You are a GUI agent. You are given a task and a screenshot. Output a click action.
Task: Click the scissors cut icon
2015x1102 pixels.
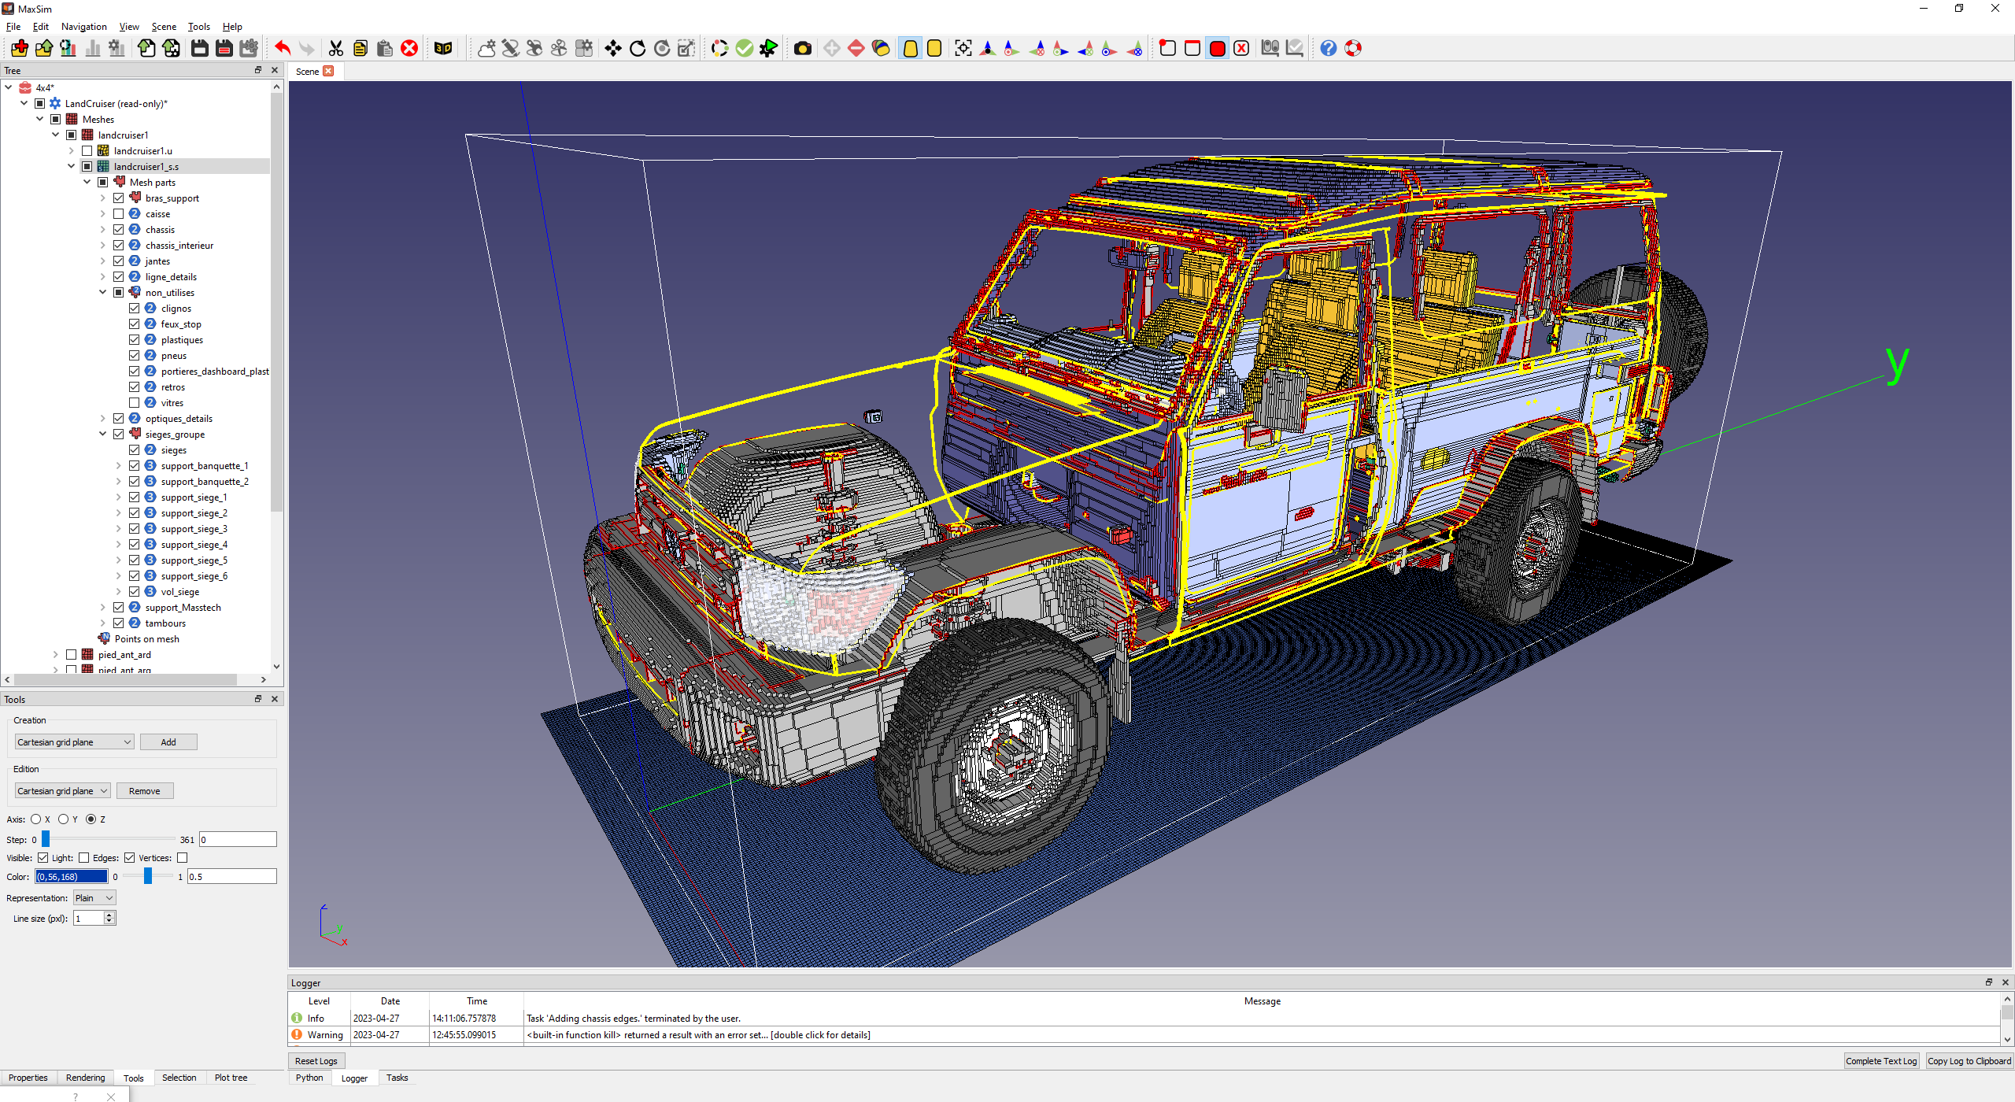(x=336, y=49)
